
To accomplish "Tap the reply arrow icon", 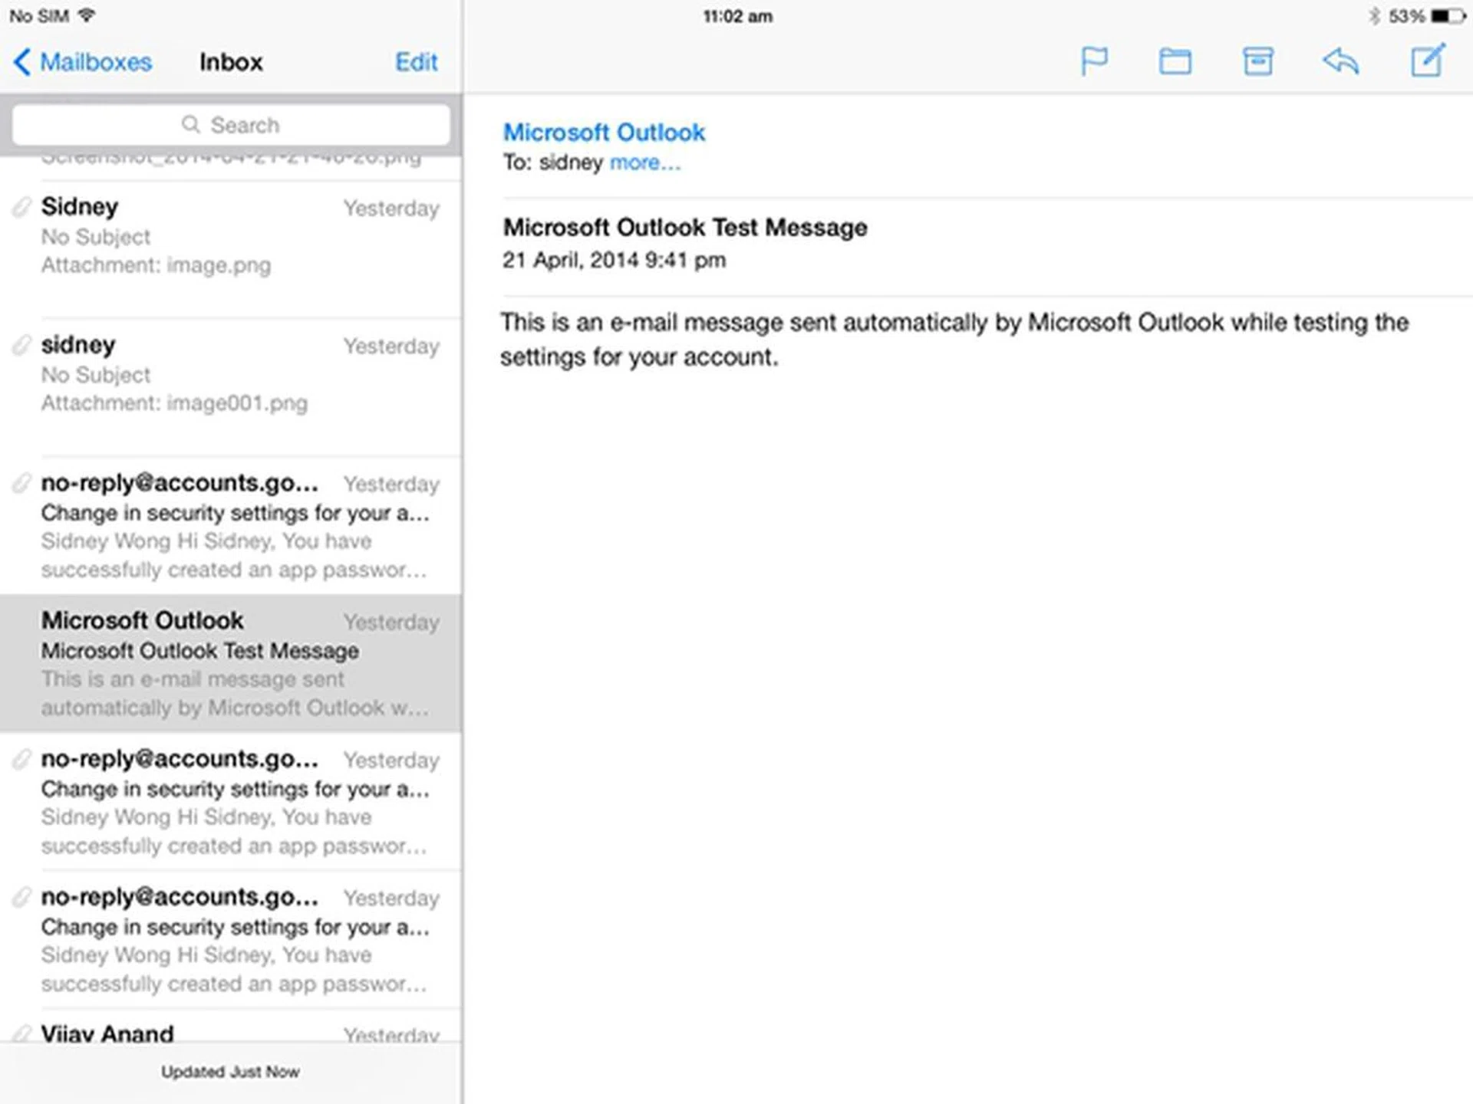I will (1341, 61).
